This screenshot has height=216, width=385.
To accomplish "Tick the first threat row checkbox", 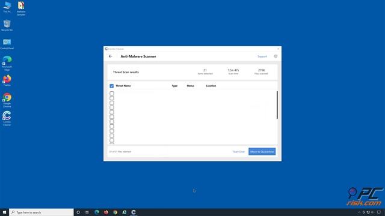I will point(112,94).
